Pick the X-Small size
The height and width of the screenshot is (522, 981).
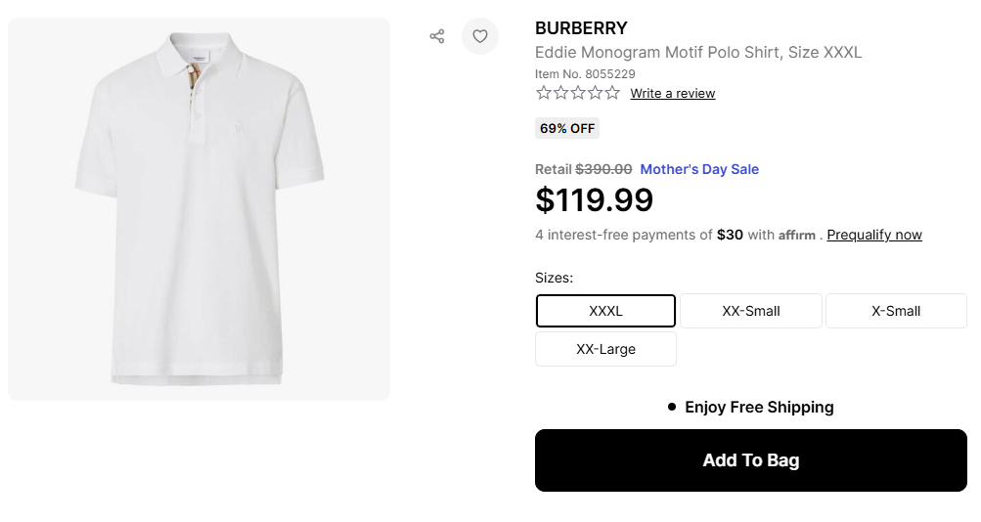(x=896, y=311)
